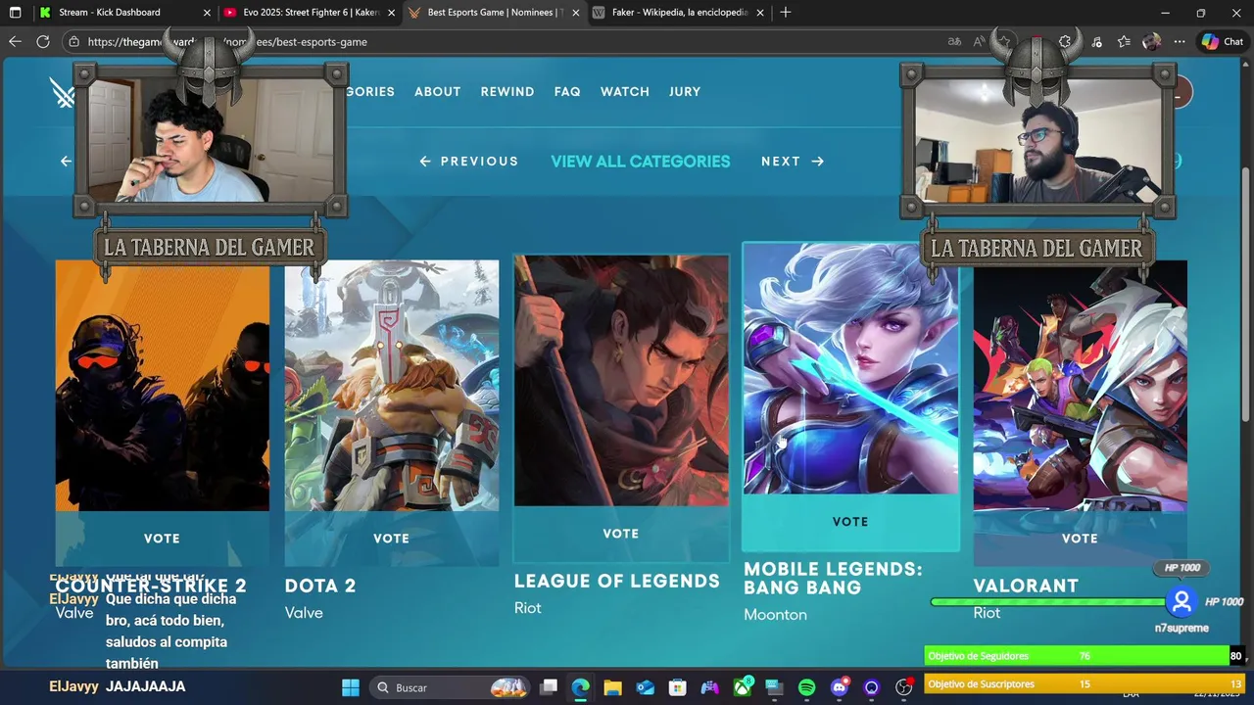Open the browser extensions puzzle icon
Image resolution: width=1254 pixels, height=705 pixels.
tap(1066, 42)
